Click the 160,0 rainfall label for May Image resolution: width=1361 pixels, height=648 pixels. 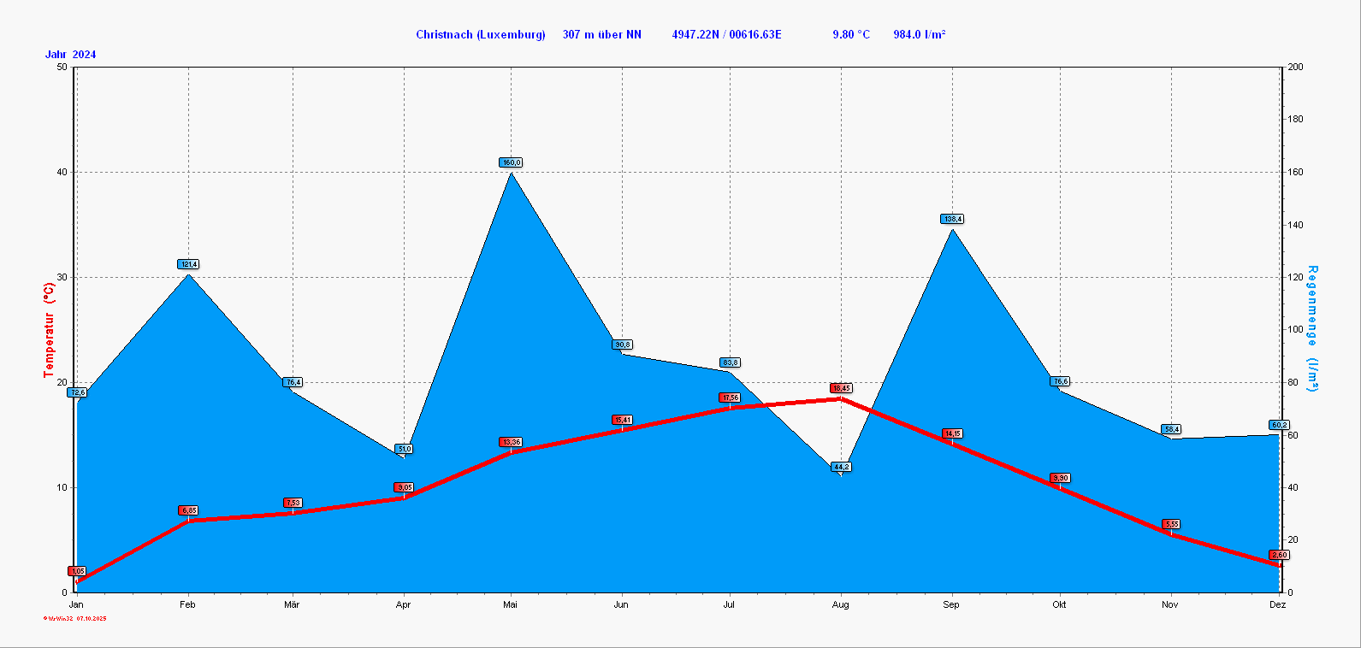511,162
